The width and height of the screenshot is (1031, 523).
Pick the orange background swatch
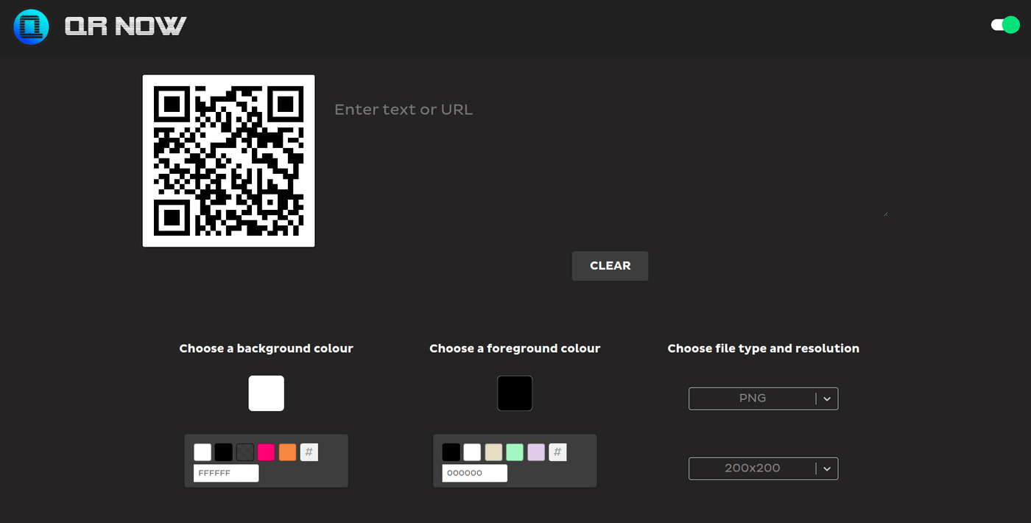pos(288,452)
